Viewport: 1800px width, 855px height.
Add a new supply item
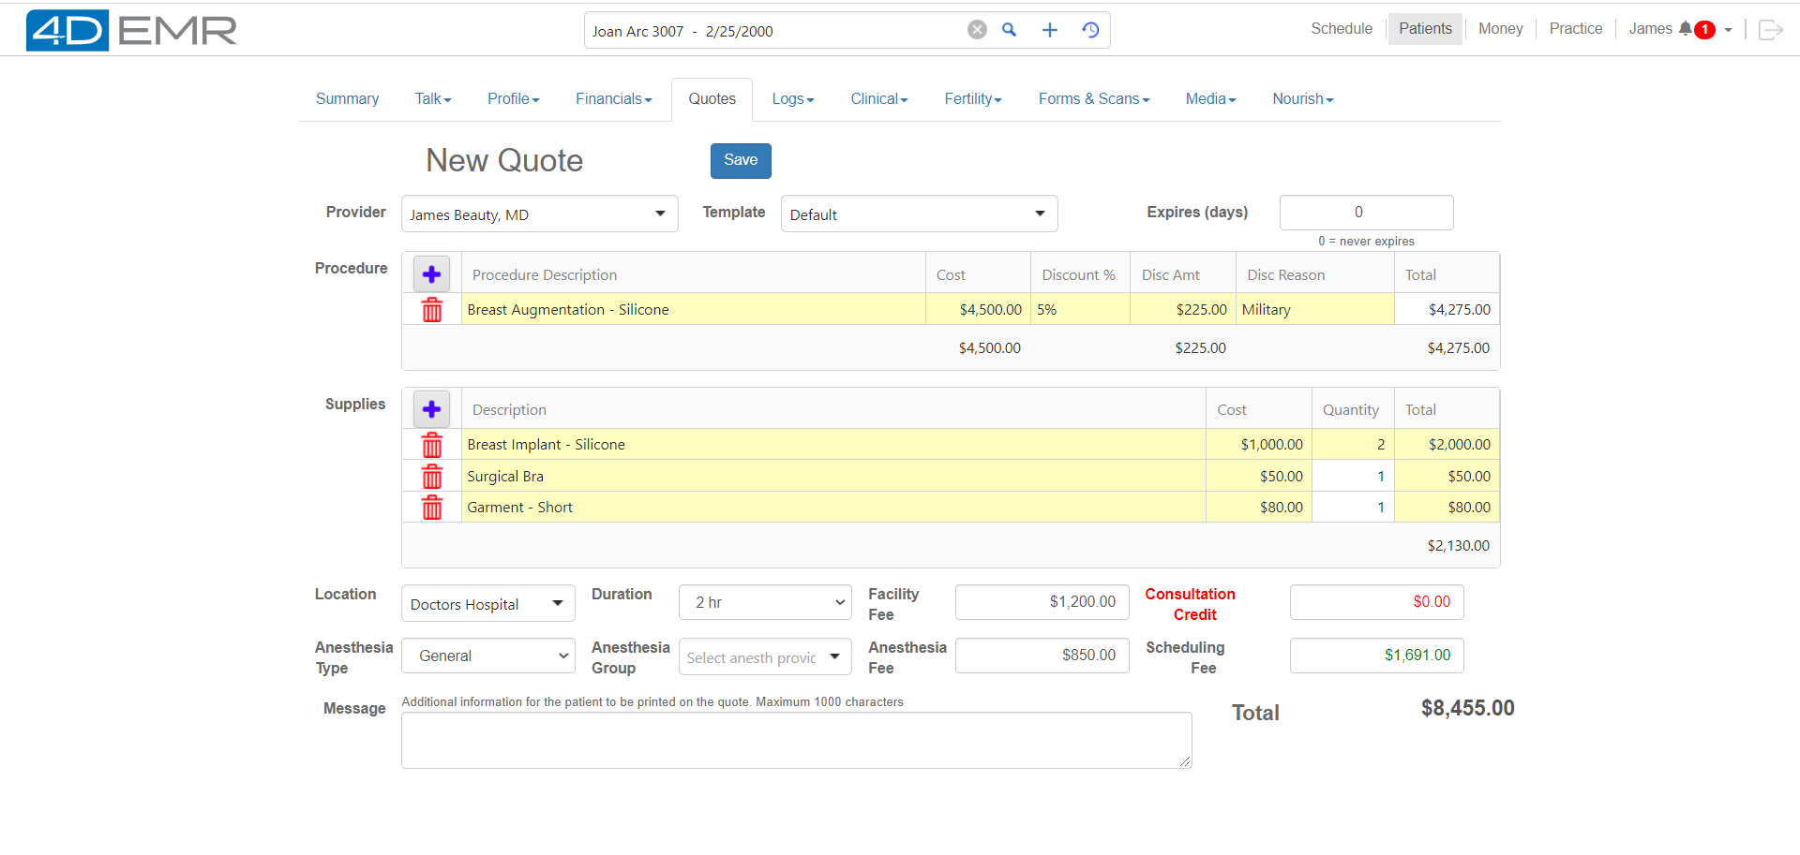[x=430, y=409]
